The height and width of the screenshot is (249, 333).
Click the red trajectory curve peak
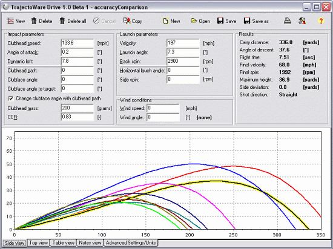click(x=233, y=166)
